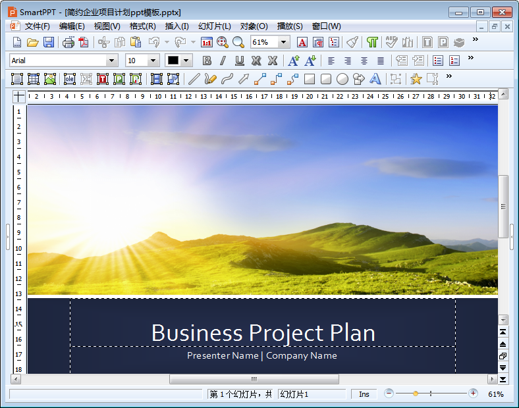Image resolution: width=519 pixels, height=408 pixels.
Task: Justify text alignment
Action: [381, 61]
